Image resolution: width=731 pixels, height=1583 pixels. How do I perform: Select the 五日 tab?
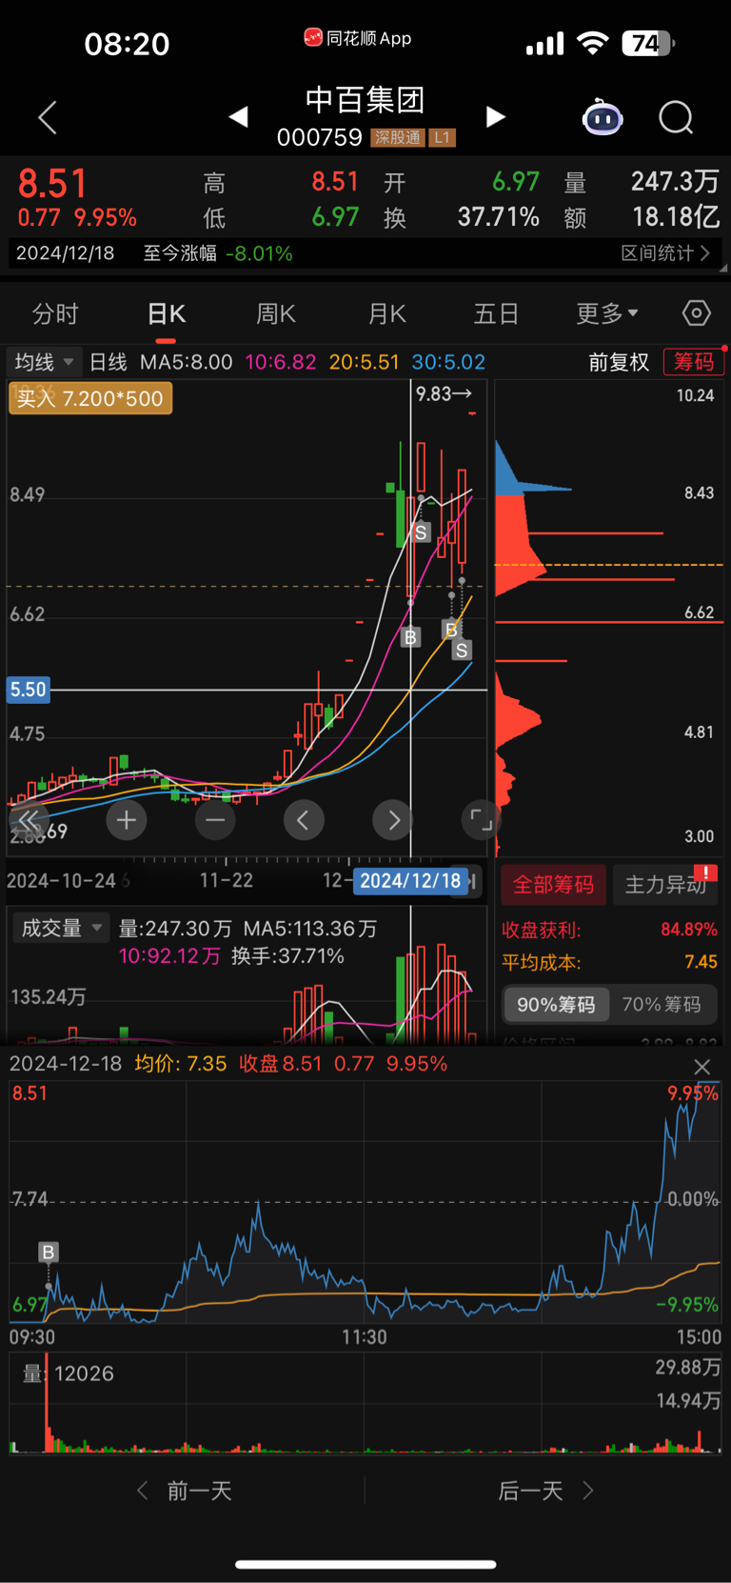tap(496, 314)
